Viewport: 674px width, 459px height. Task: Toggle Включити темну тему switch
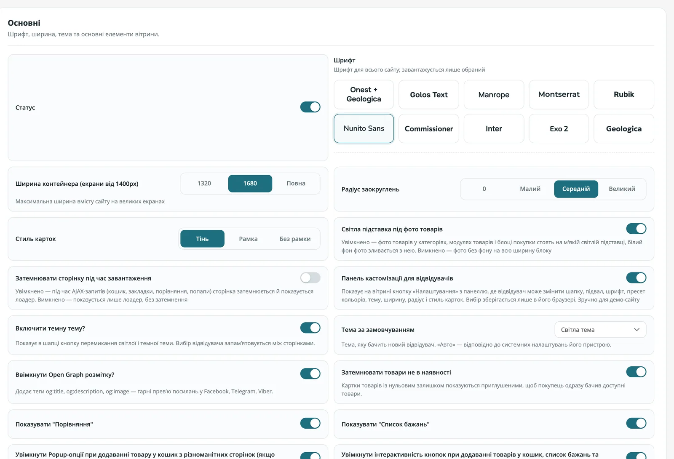click(310, 328)
